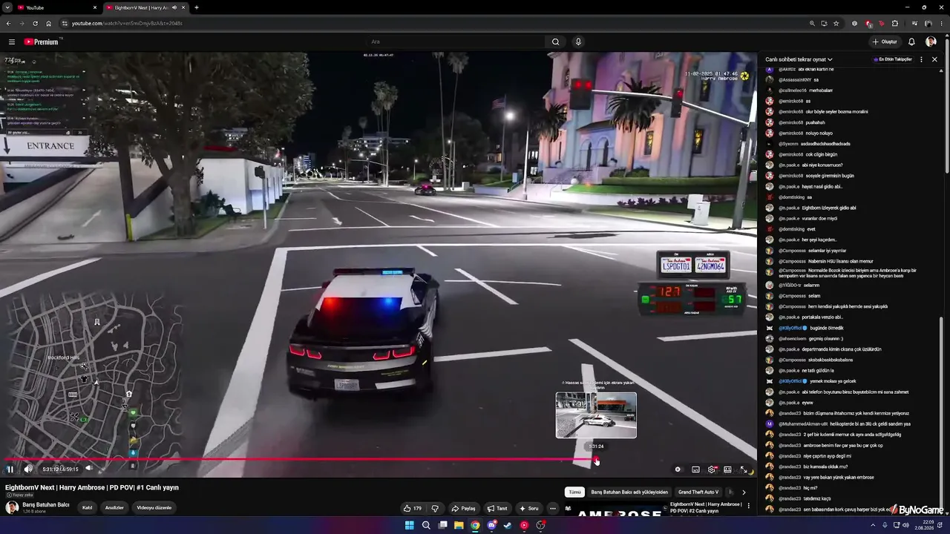This screenshot has height=534, width=950.
Task: Enter fullscreen video mode
Action: click(x=744, y=469)
